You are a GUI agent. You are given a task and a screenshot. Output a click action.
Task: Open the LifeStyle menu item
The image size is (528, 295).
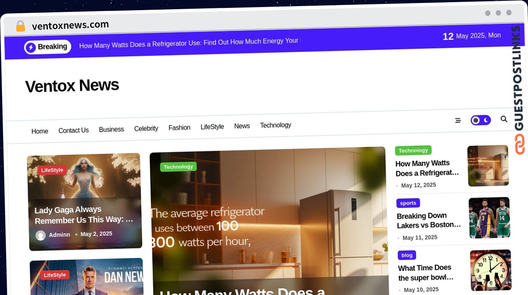[x=212, y=127]
